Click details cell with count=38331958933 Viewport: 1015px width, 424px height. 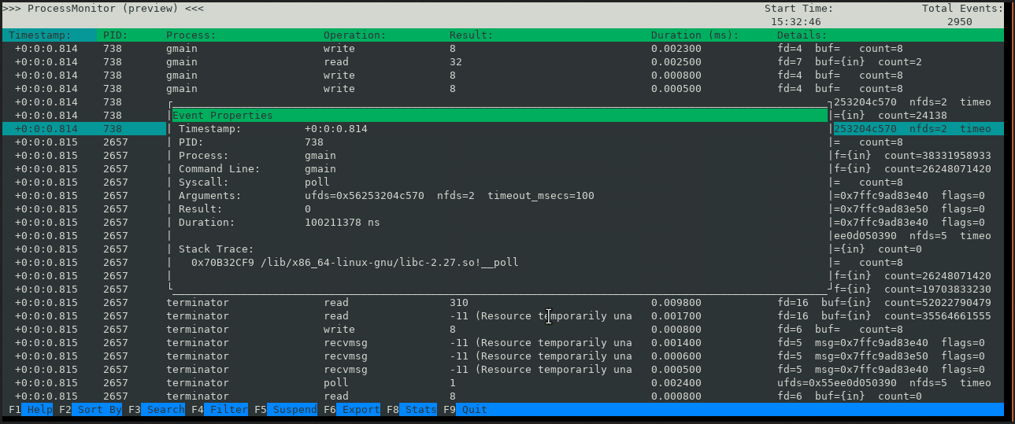[913, 156]
